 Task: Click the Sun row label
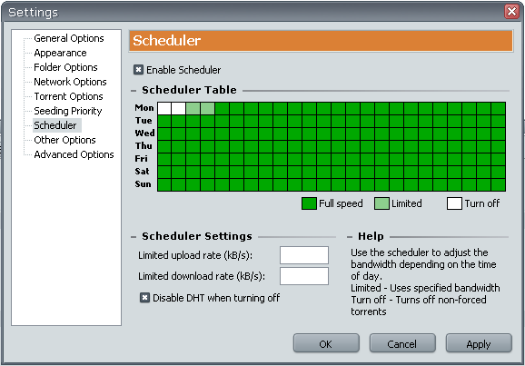(143, 184)
